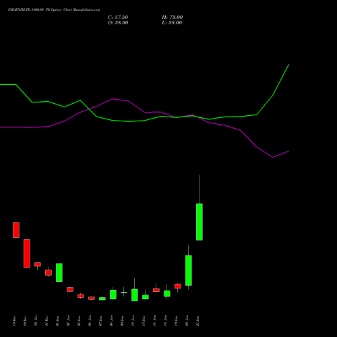Select the low value L: 38.00

(x=172, y=23)
